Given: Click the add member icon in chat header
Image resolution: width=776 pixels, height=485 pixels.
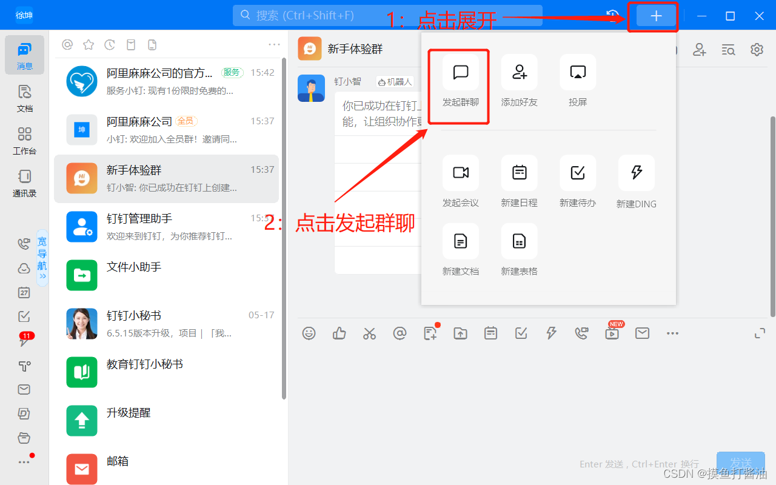Looking at the screenshot, I should [700, 50].
